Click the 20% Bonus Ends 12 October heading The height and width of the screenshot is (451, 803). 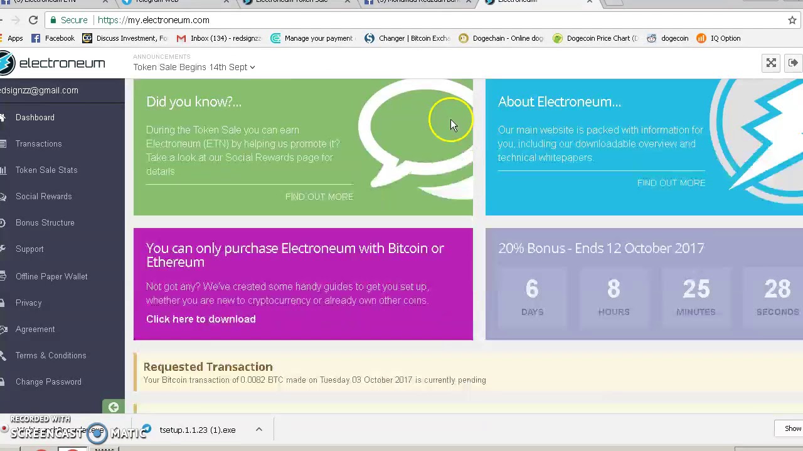(x=601, y=248)
